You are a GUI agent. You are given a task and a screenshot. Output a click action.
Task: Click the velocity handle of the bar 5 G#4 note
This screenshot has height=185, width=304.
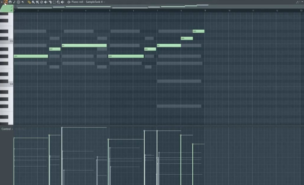108,140
